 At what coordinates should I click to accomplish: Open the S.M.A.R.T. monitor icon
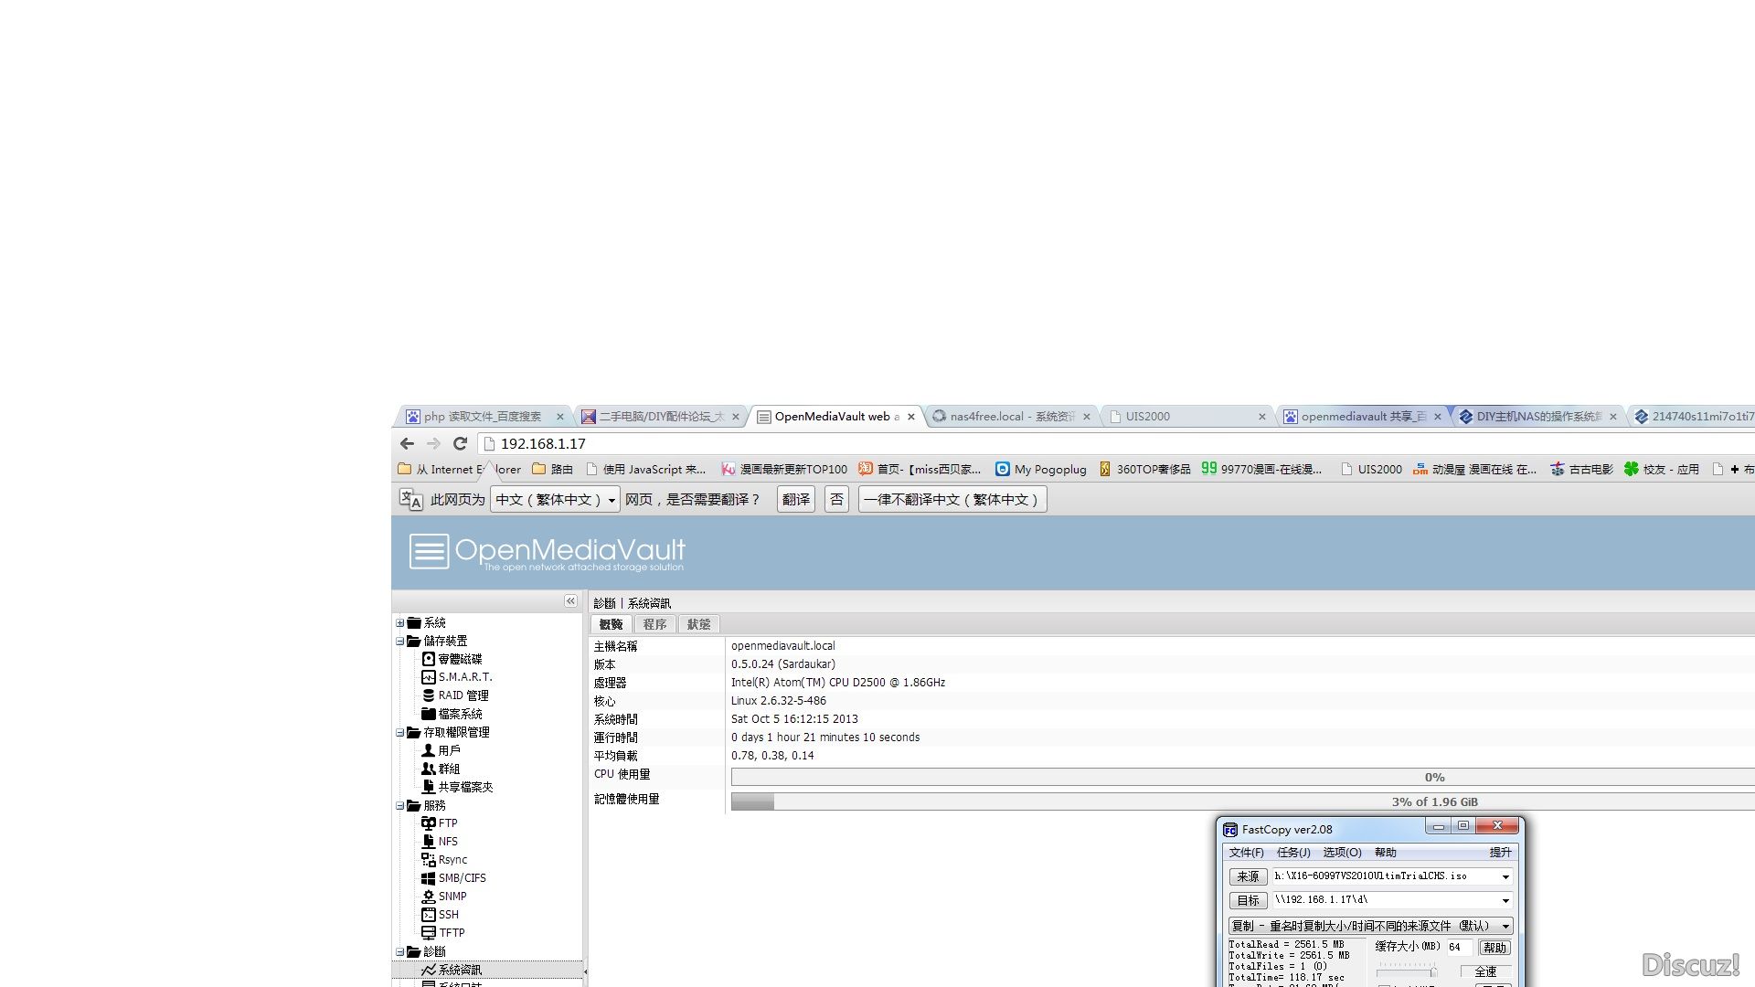pyautogui.click(x=428, y=677)
